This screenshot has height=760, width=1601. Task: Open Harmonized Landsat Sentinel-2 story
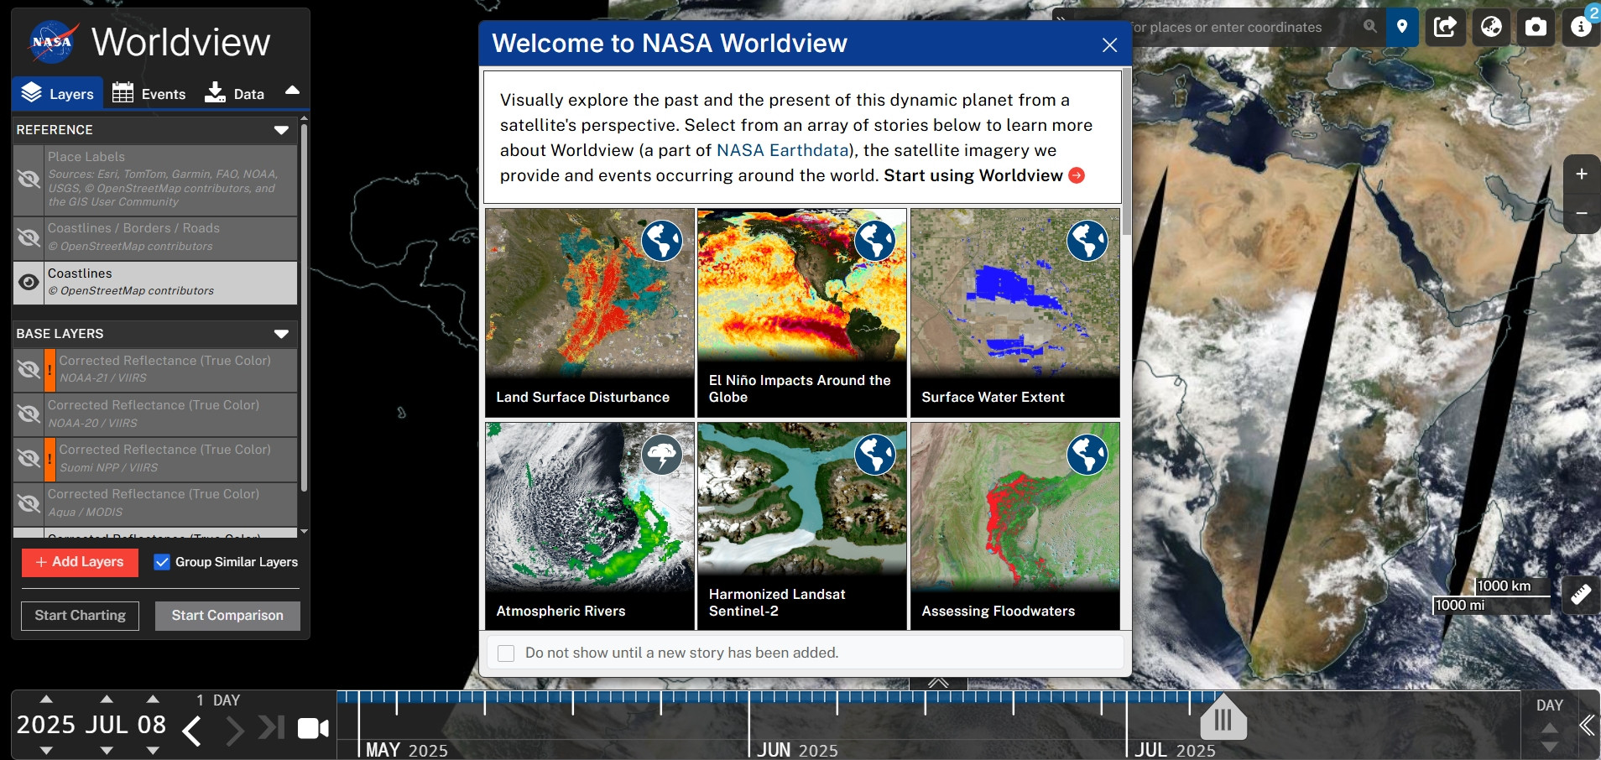pos(802,526)
